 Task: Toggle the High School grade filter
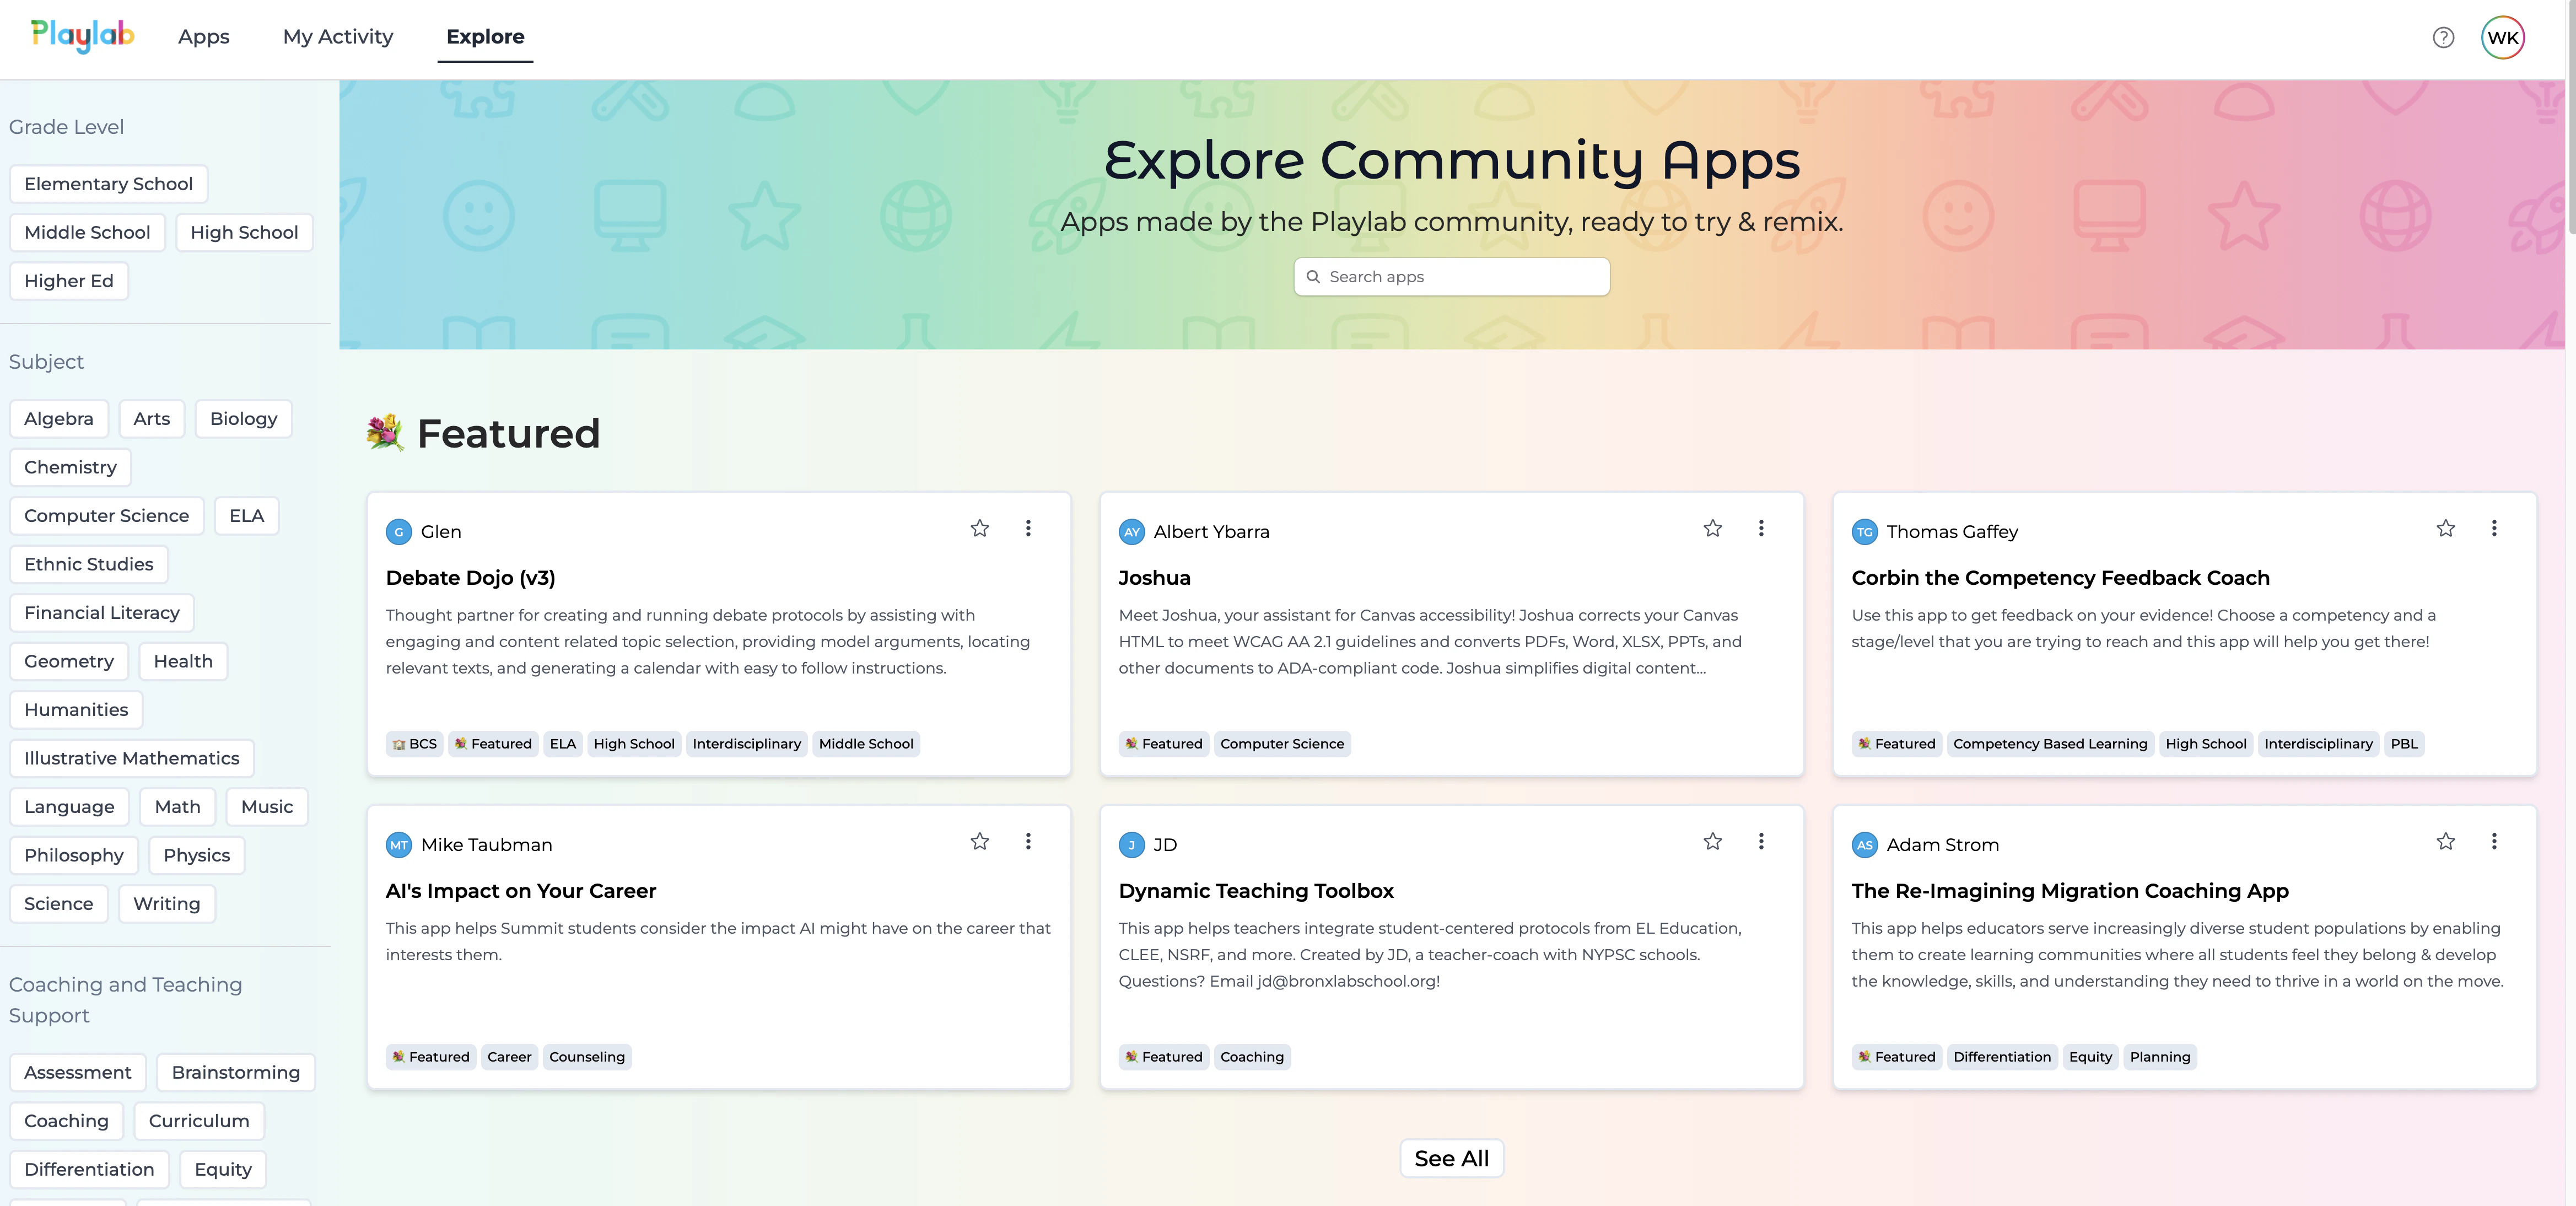244,232
